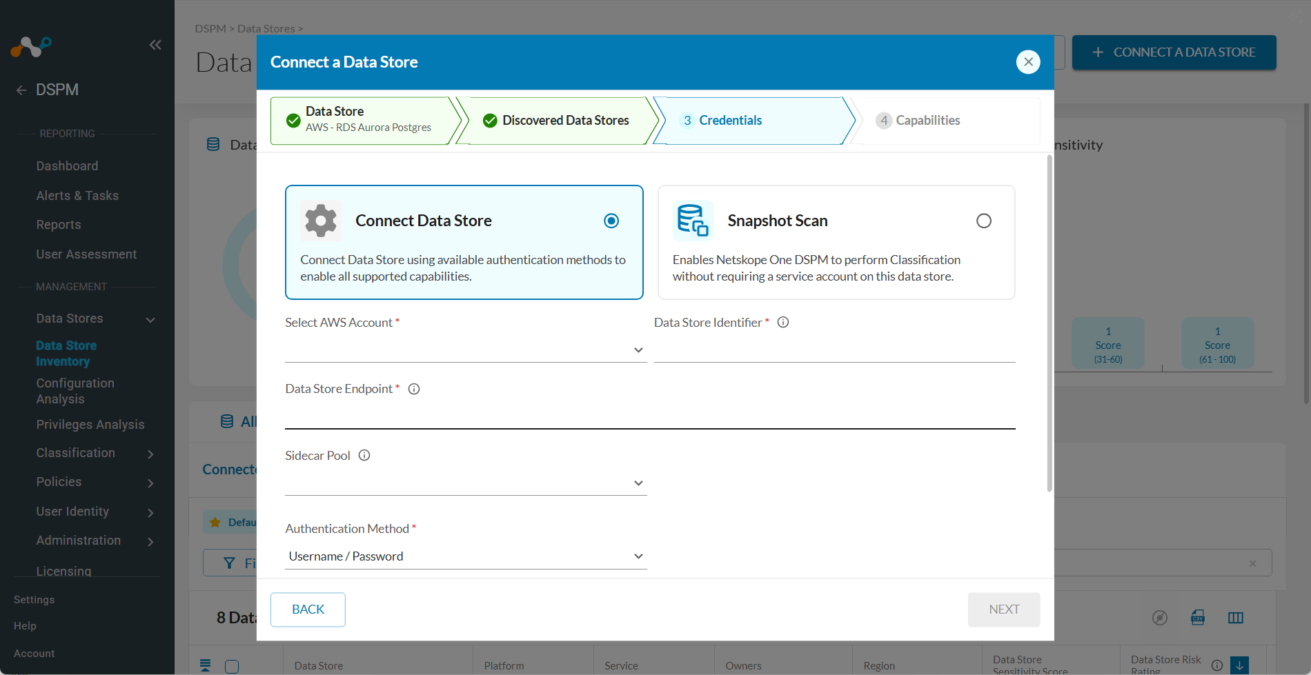1311x675 pixels.
Task: Select the Capabilities wizard step
Action: click(x=945, y=121)
